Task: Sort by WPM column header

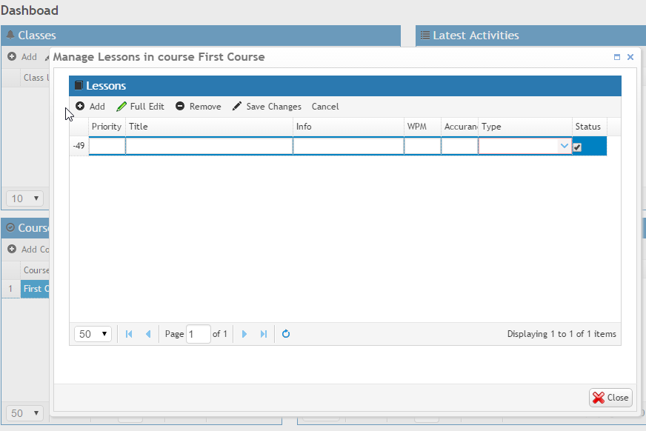Action: pos(423,127)
